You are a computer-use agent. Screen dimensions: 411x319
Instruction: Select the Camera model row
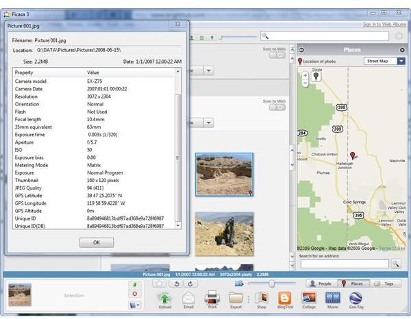coord(94,81)
